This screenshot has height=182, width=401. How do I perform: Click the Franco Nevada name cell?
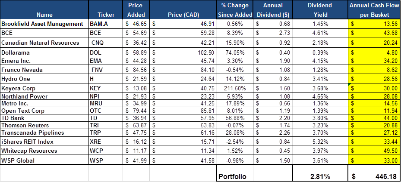click(x=44, y=70)
